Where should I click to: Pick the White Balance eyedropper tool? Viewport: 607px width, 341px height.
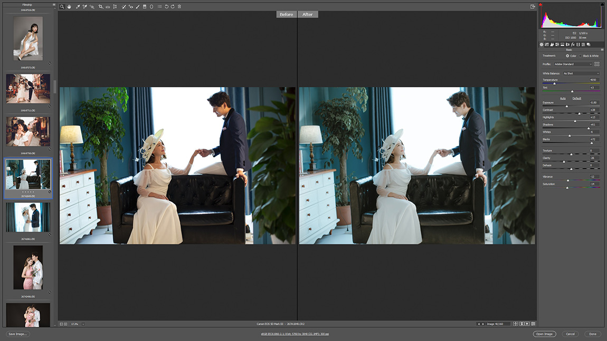[78, 6]
